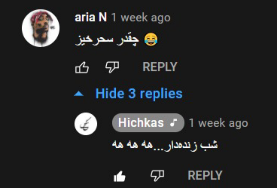This screenshot has height=188, width=277.
Task: Reply to aria N's comment
Action: [160, 67]
